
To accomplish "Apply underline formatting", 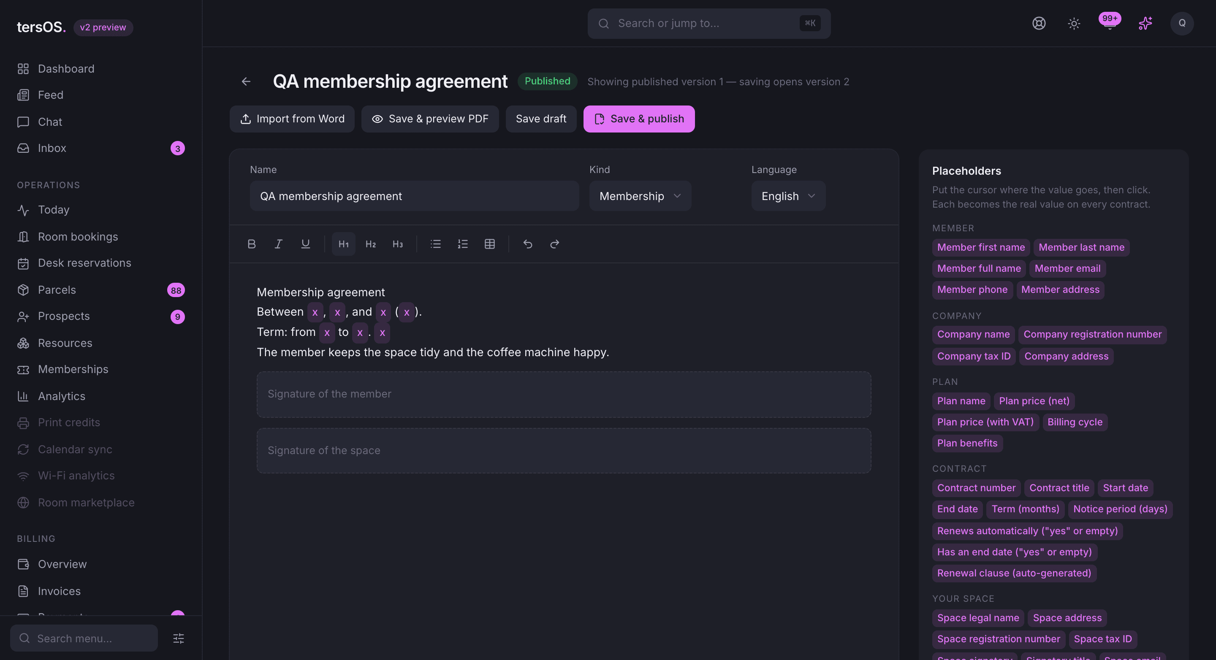I will (305, 244).
